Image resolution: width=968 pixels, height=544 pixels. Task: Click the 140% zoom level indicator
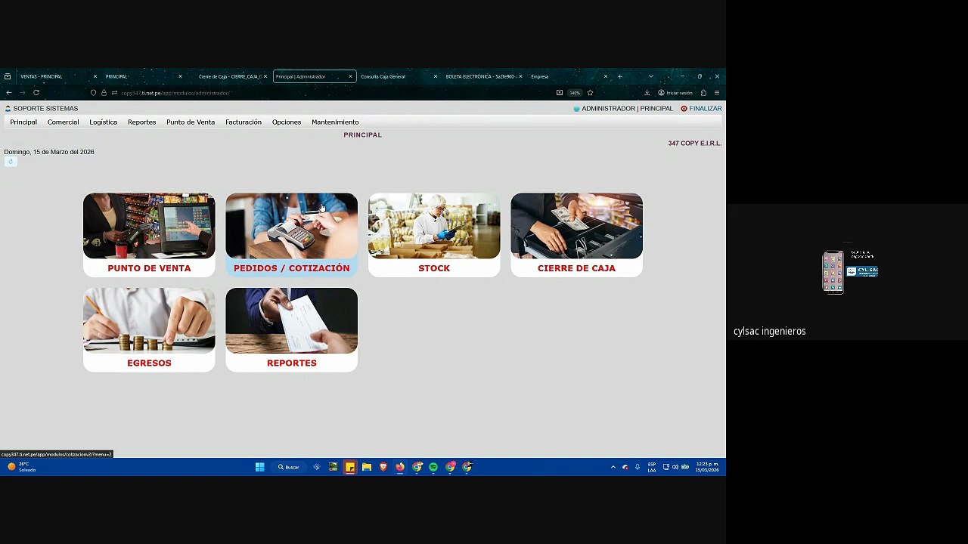coord(575,93)
